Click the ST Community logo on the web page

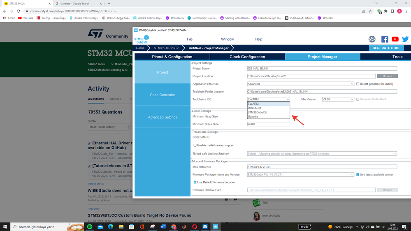[x=108, y=34]
